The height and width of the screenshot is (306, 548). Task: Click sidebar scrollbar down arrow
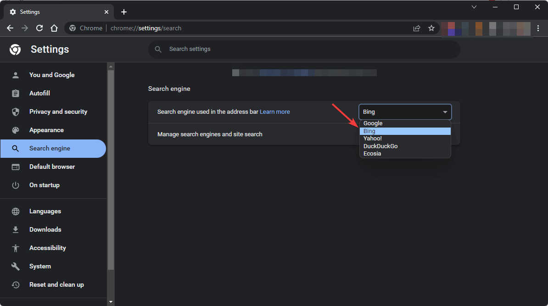coord(111,302)
